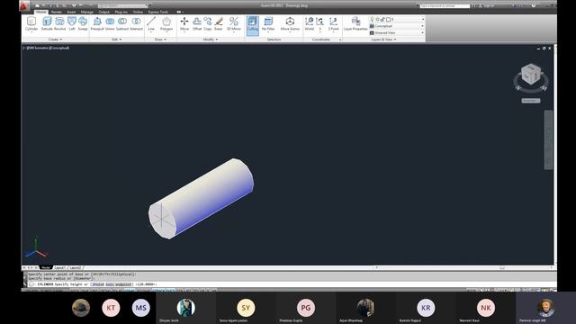
Task: Click the Sign In button in the title bar
Action: (x=487, y=6)
